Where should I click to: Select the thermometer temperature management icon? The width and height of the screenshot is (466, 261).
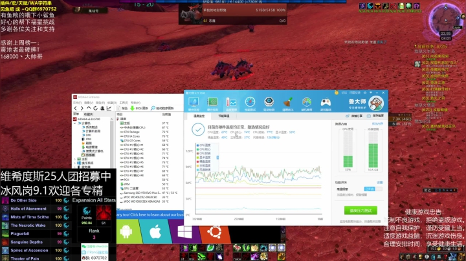[231, 102]
